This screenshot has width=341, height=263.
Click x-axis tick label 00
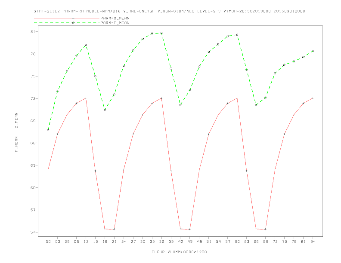tap(48, 242)
